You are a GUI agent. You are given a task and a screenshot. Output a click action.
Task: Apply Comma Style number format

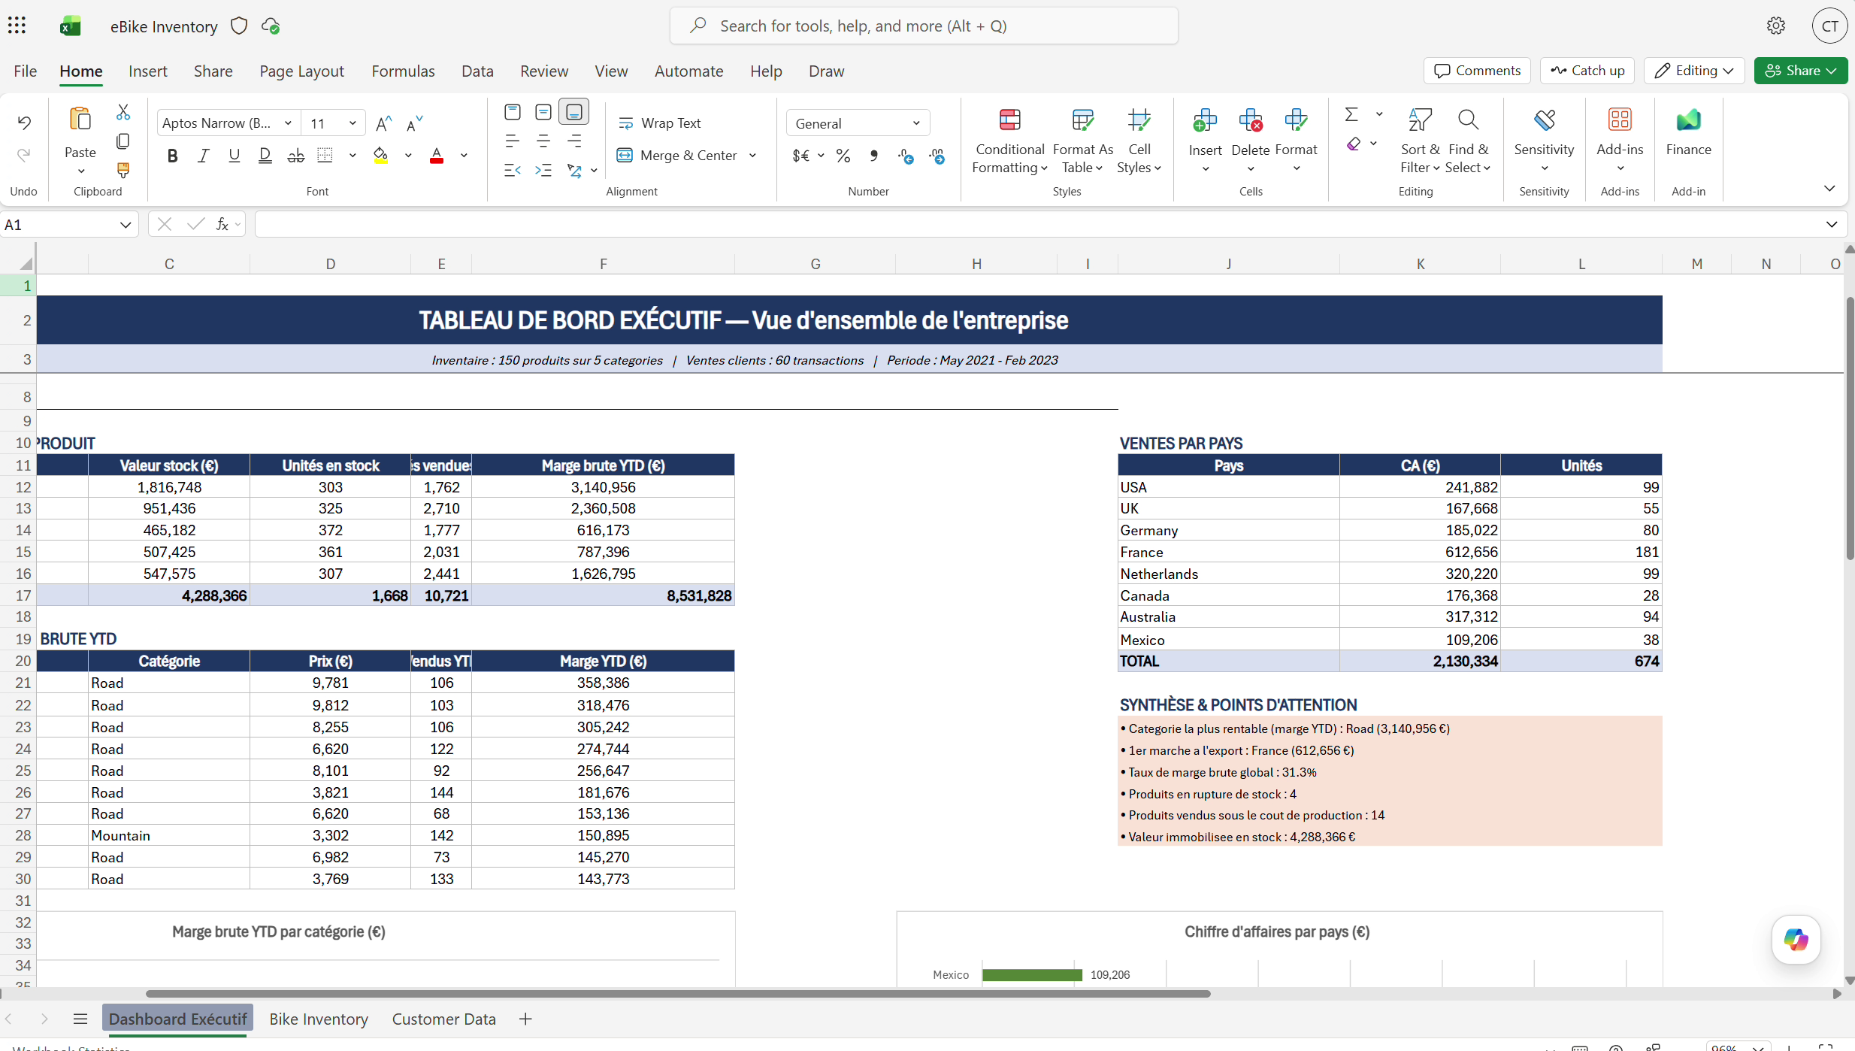click(873, 156)
